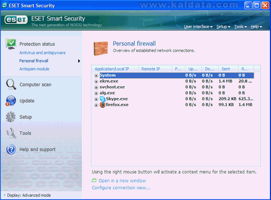Click the Help and support question icon

coord(11,149)
